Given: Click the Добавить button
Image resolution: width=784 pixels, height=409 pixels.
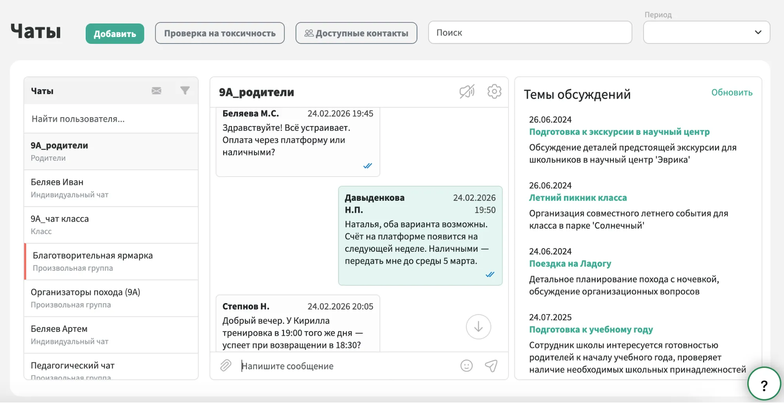Looking at the screenshot, I should pos(115,34).
